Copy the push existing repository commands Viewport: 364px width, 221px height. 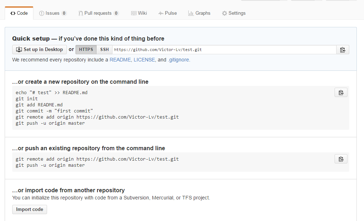[341, 159]
